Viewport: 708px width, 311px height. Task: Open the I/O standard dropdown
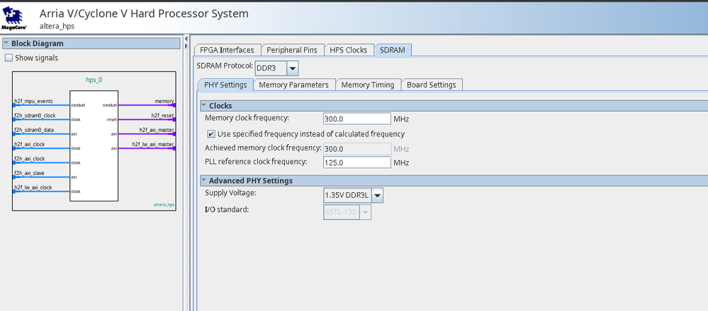tap(366, 211)
